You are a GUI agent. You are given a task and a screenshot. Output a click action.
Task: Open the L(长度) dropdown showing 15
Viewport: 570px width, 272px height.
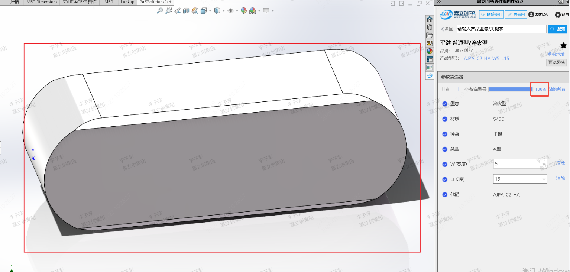[520, 179]
